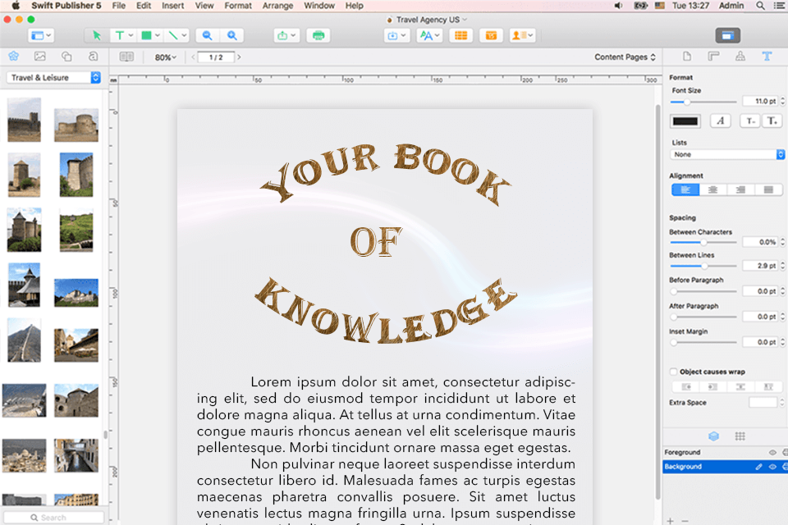Open the panels layout toolbar dropdown
The image size is (788, 525).
[x=41, y=35]
